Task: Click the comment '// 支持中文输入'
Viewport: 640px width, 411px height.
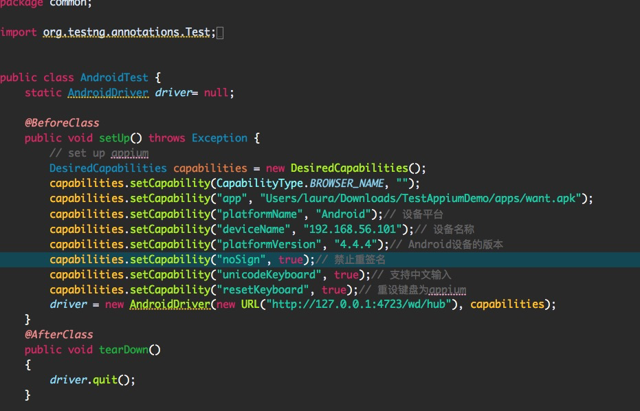Action: 411,274
